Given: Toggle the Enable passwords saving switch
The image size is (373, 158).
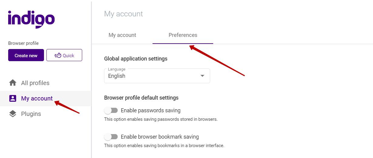Looking at the screenshot, I should tap(111, 110).
